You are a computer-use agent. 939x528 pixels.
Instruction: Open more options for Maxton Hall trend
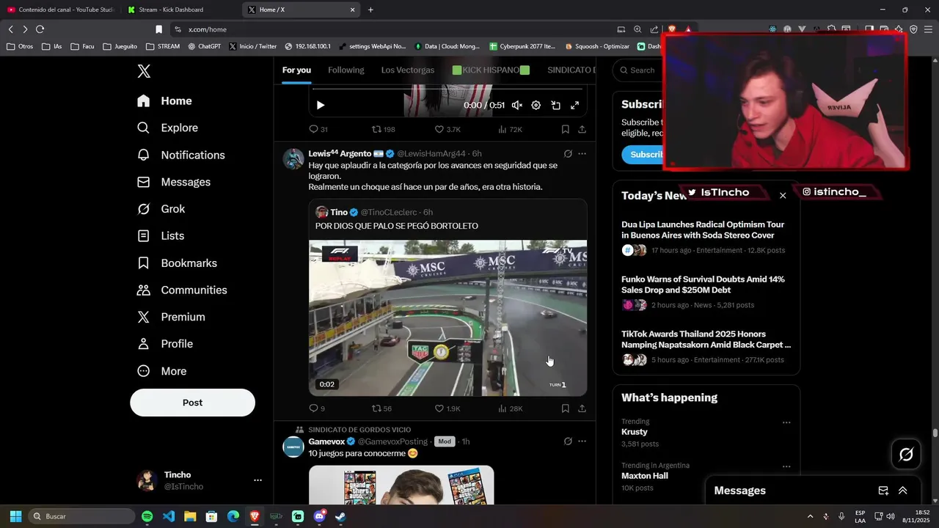(786, 466)
